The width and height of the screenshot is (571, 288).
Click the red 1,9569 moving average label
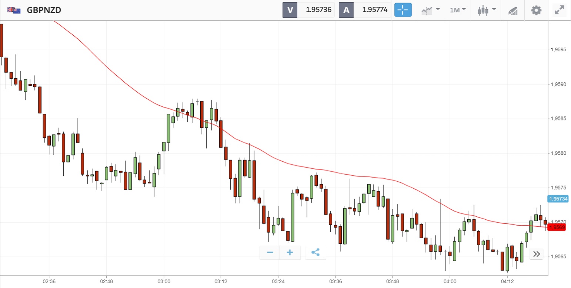click(x=558, y=227)
